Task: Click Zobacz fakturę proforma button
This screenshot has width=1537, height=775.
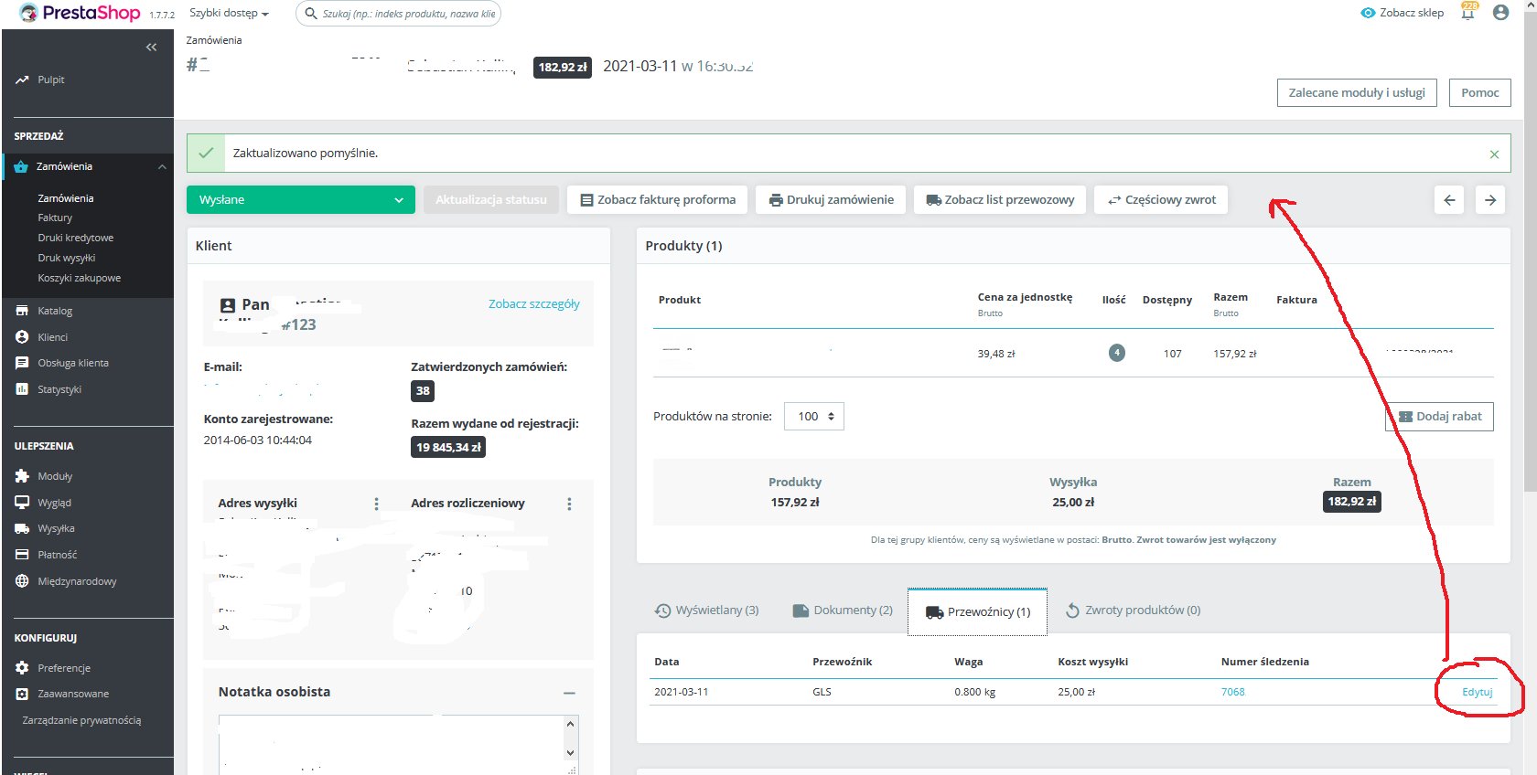Action: pos(658,200)
